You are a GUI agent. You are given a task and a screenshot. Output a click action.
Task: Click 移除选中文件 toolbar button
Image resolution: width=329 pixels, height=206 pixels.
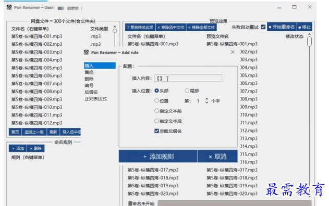171,27
